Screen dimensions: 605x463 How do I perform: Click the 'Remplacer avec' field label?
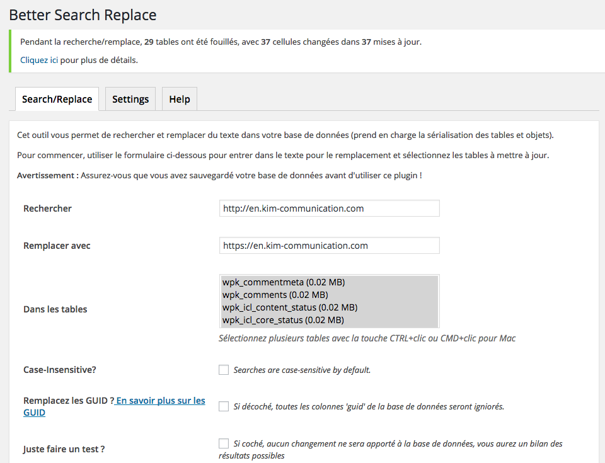[x=57, y=246]
